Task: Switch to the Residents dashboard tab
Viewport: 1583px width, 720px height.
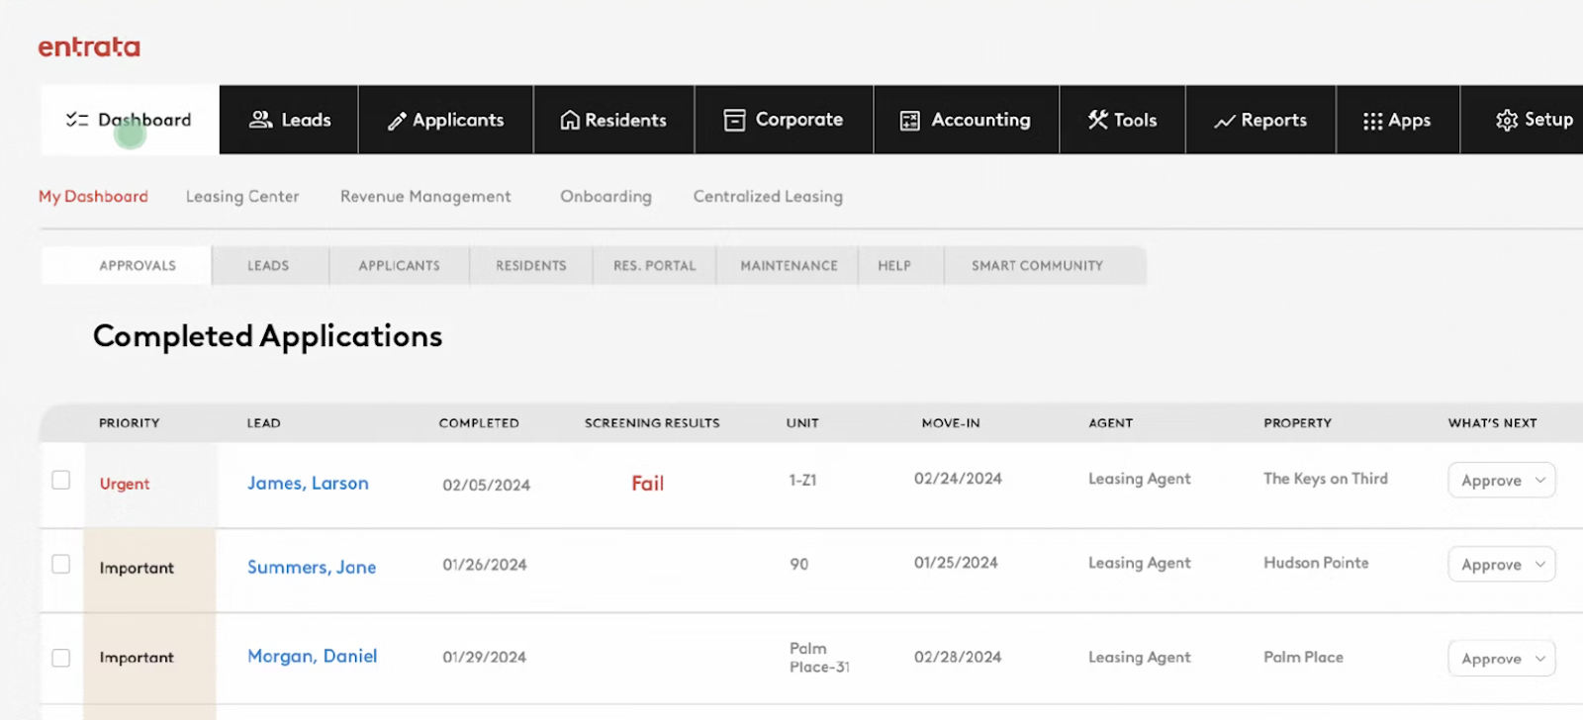Action: click(531, 265)
